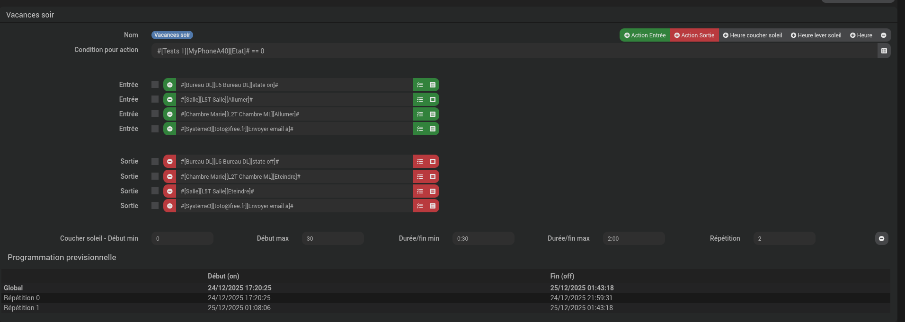Tick checkbox for Chambre Marie Allumer entry

coord(155,113)
